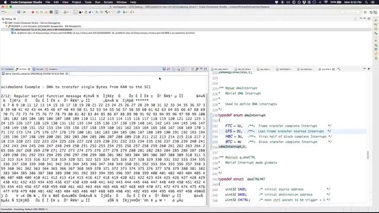Click the 'uint32 SADD;' code line
379x213 pixels.
pos(236,189)
